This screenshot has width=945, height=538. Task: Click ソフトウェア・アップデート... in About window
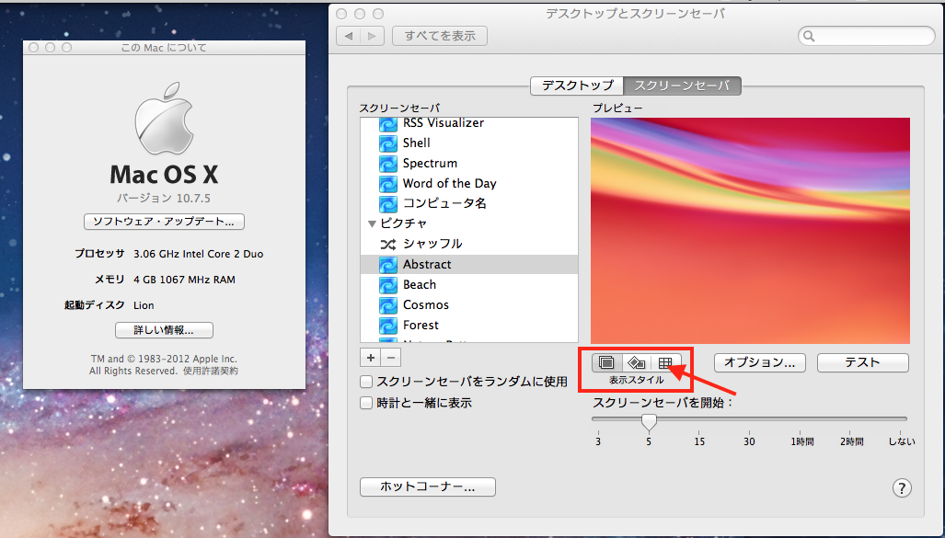coord(164,222)
